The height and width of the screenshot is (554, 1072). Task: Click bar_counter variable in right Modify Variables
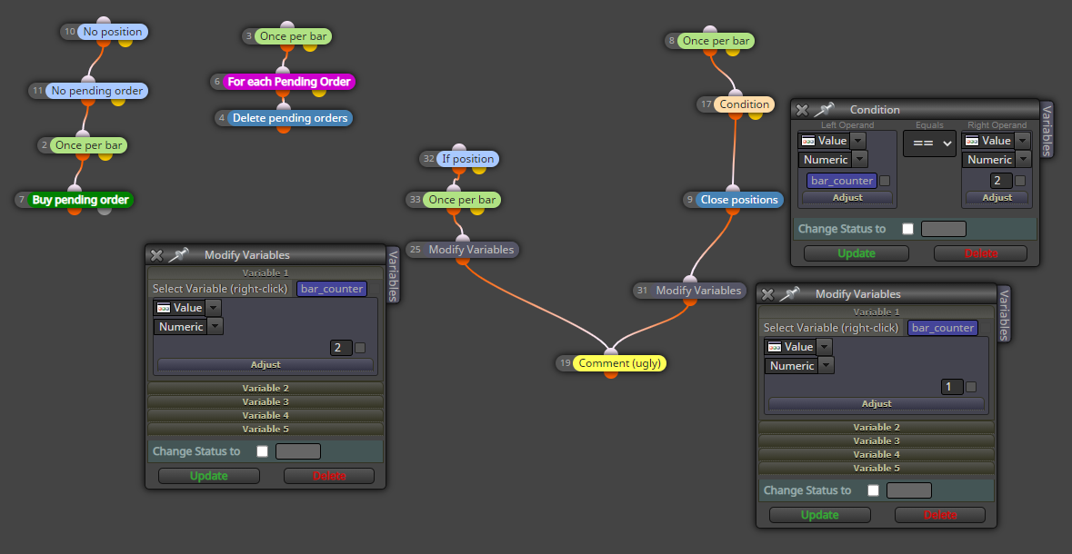[943, 328]
